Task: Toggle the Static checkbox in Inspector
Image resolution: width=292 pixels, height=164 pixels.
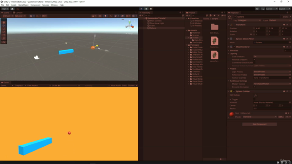Action: pos(281,17)
